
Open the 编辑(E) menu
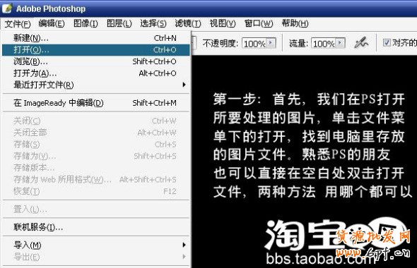tap(52, 23)
